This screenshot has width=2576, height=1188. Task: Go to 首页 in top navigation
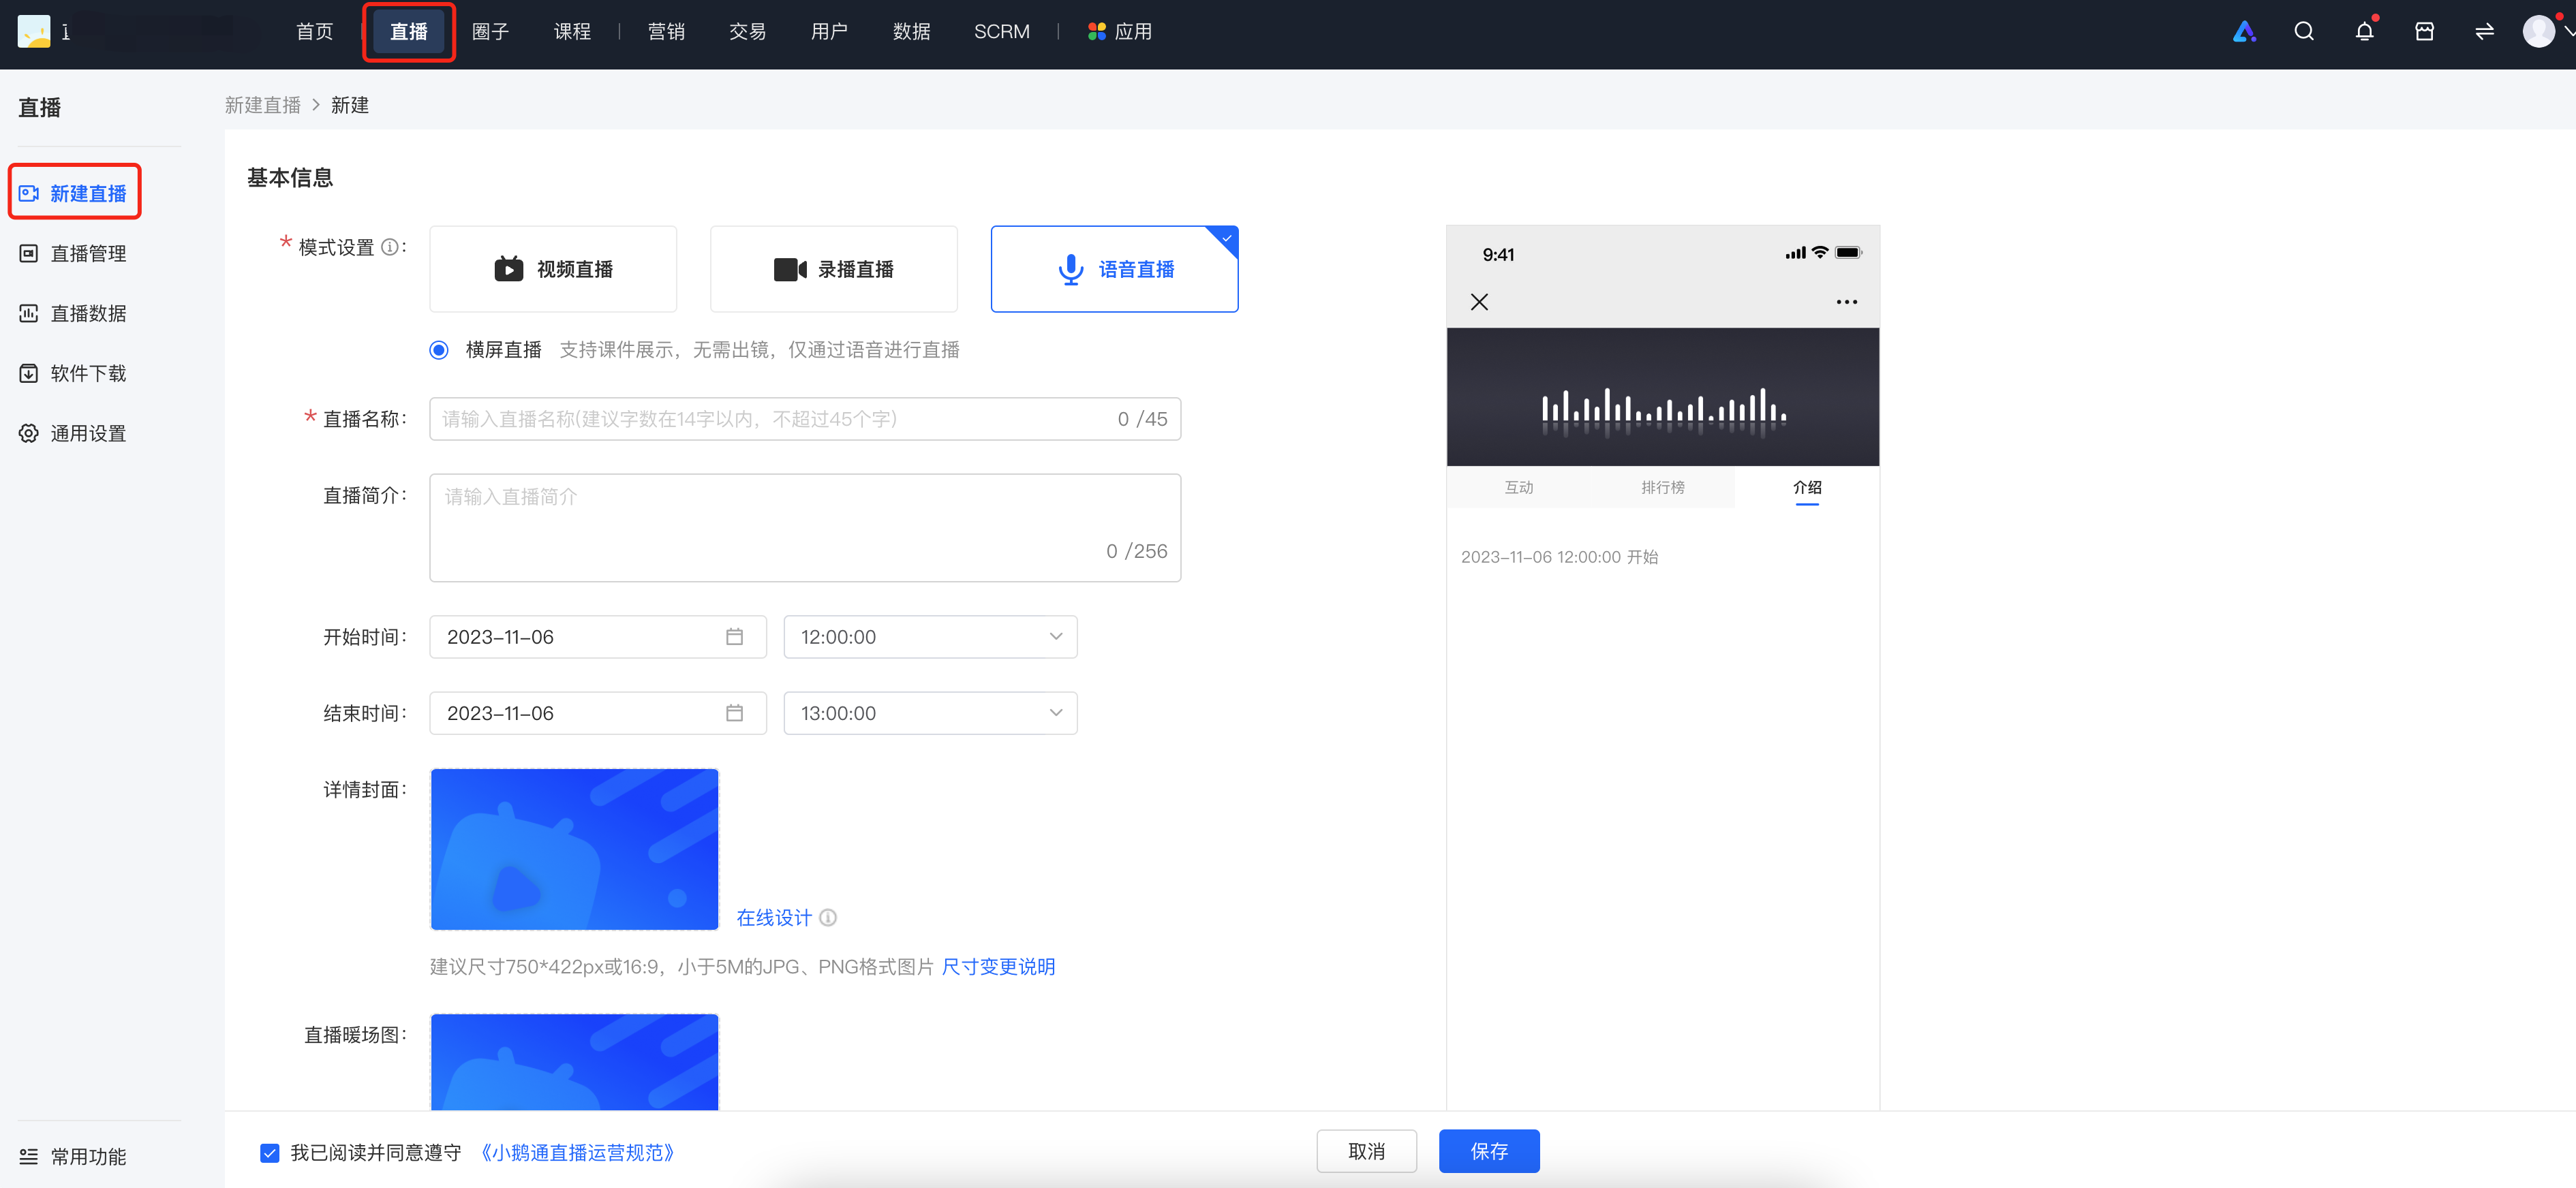pyautogui.click(x=314, y=32)
